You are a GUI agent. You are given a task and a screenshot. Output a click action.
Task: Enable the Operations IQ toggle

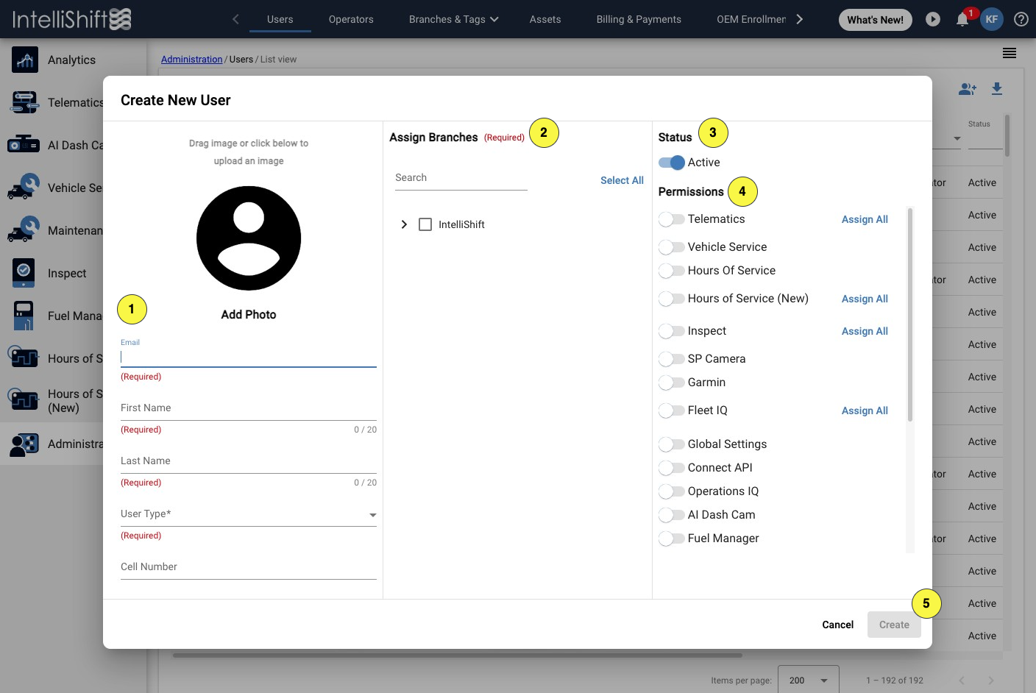pos(672,491)
